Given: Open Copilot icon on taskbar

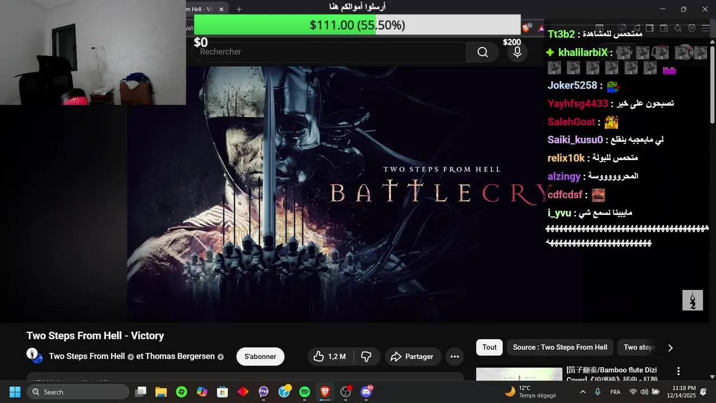Looking at the screenshot, I should pos(202,392).
